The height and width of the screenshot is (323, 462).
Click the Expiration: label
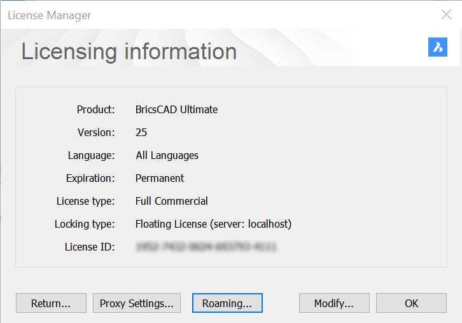tap(90, 178)
